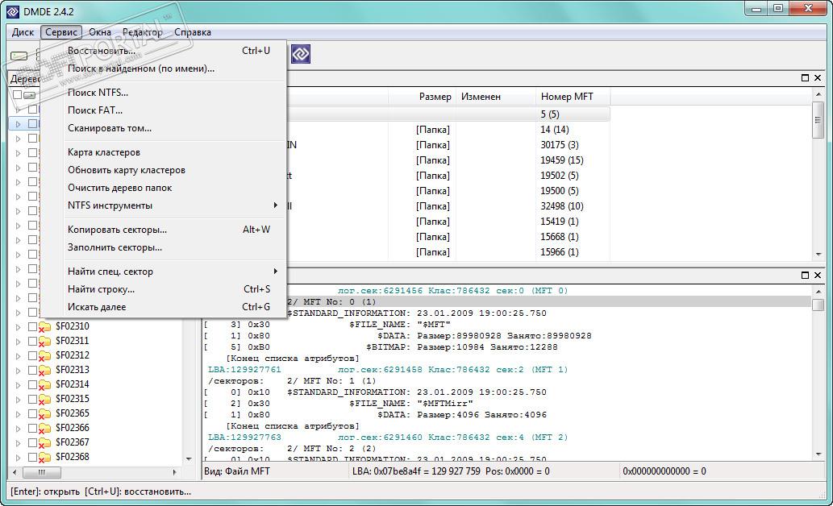Image resolution: width=833 pixels, height=506 pixels.
Task: Tick the checkbox next to $F02368
Action: [x=32, y=457]
